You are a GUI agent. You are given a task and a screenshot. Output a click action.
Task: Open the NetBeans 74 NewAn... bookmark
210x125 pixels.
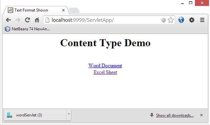[28, 29]
